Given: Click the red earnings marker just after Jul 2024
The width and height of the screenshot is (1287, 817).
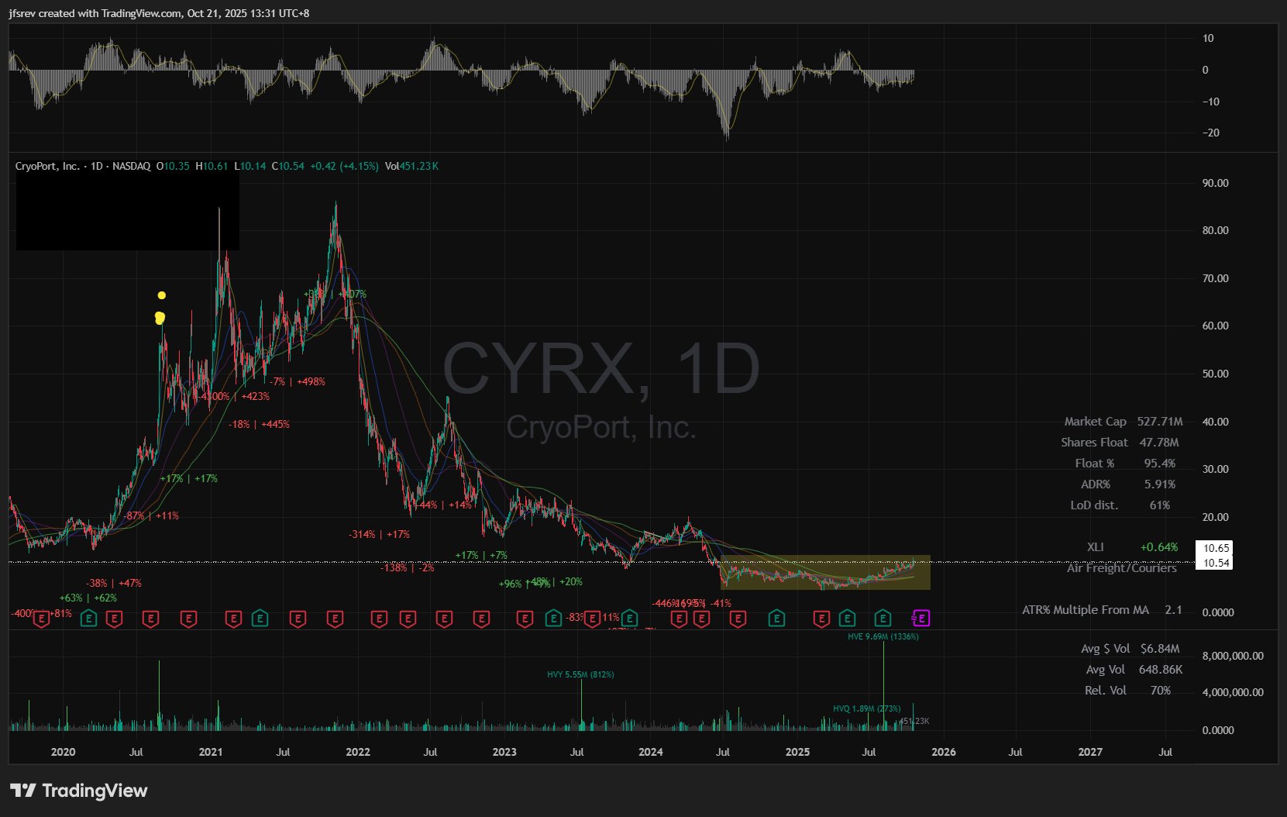Looking at the screenshot, I should [x=738, y=618].
